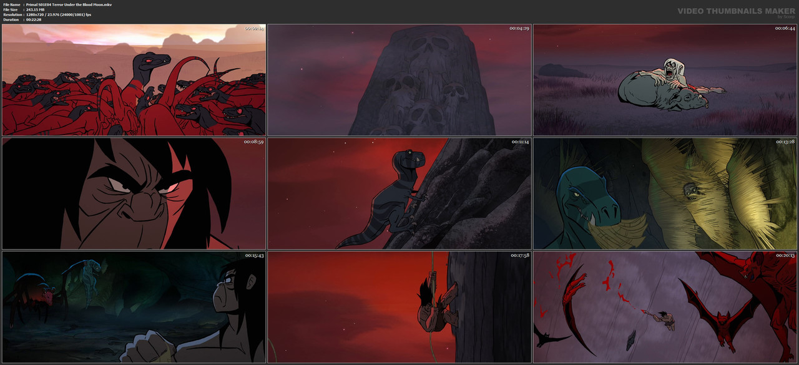Click the 00:15:43 timestamp label
This screenshot has width=799, height=365.
pyautogui.click(x=254, y=255)
